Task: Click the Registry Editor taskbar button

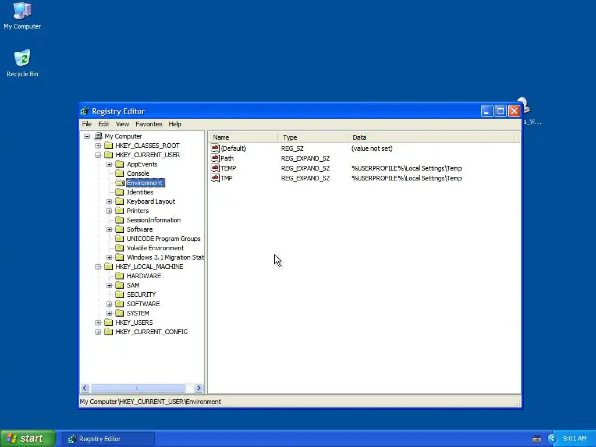Action: coord(108,439)
